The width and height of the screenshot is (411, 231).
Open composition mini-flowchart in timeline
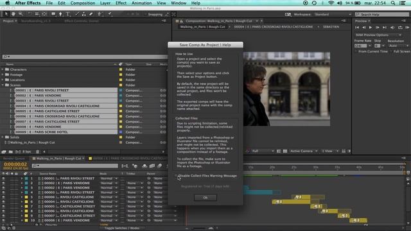point(125,166)
